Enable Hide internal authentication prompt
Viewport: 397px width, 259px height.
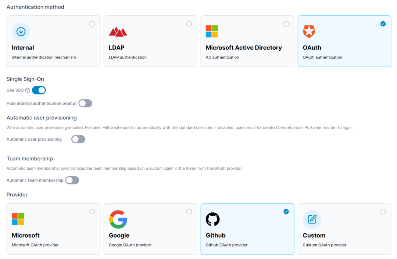click(x=85, y=103)
